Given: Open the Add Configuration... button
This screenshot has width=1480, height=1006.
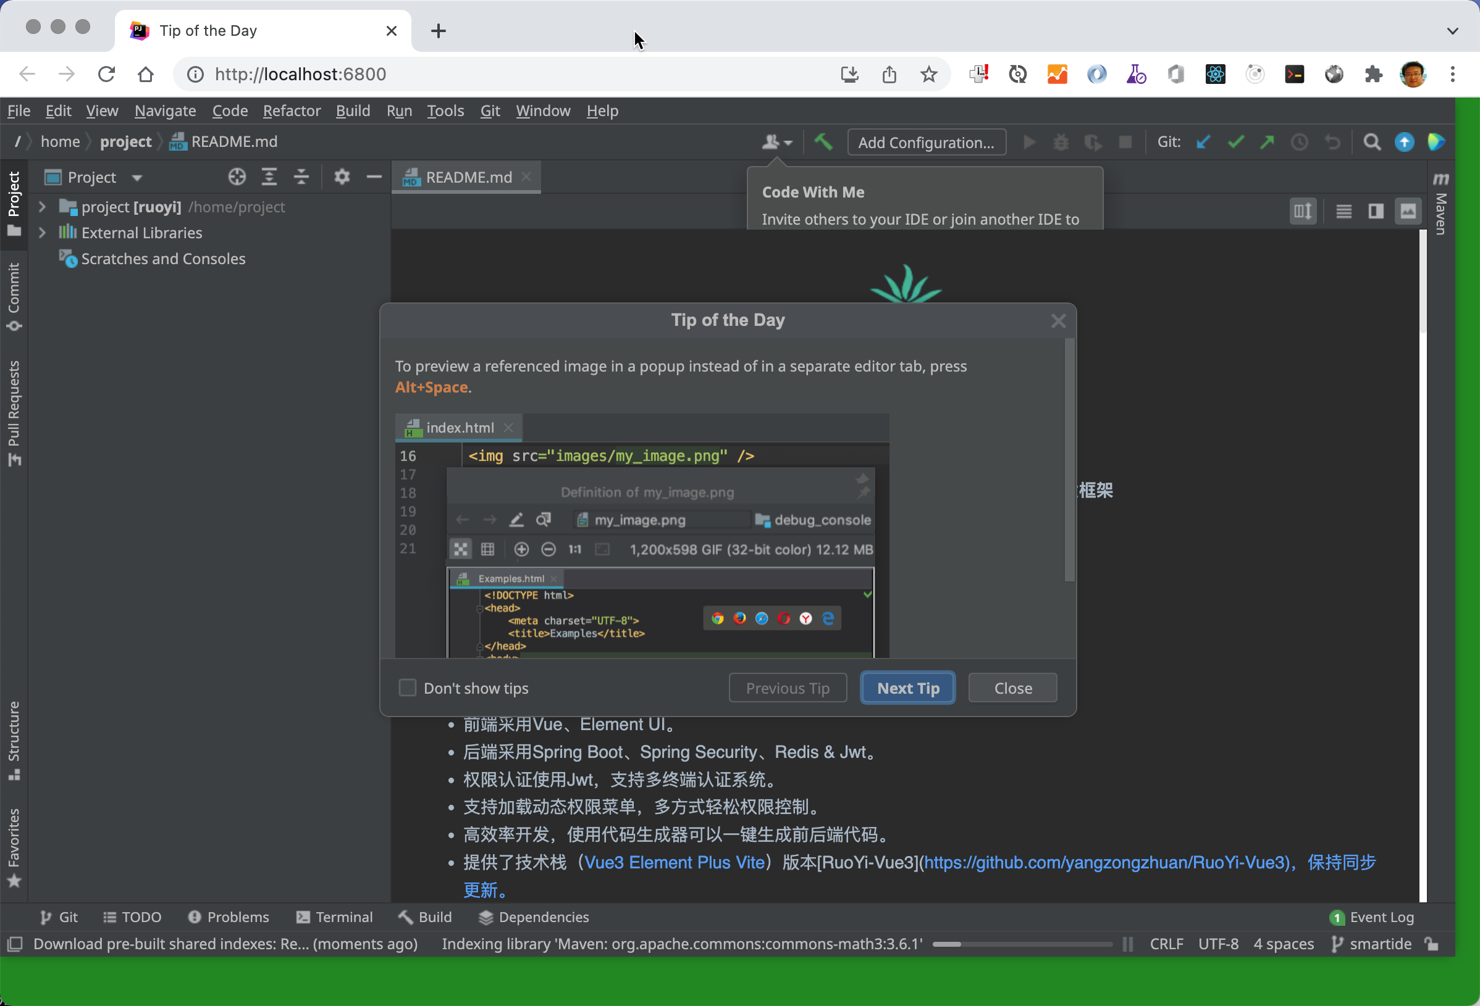Looking at the screenshot, I should tap(926, 142).
